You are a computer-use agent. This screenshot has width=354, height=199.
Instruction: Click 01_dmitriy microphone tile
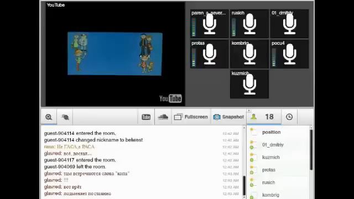coord(289,24)
